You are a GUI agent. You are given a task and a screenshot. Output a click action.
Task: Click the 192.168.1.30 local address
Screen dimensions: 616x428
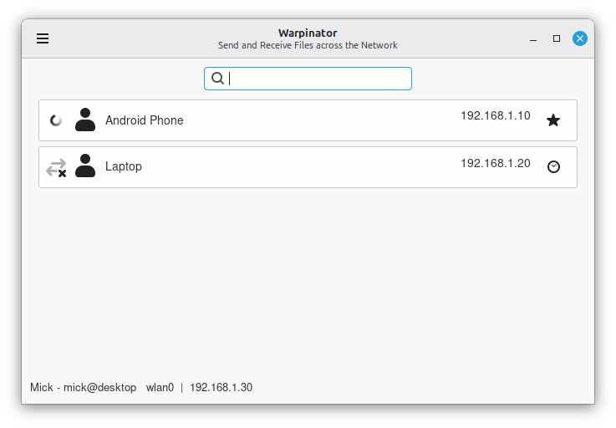(x=221, y=388)
